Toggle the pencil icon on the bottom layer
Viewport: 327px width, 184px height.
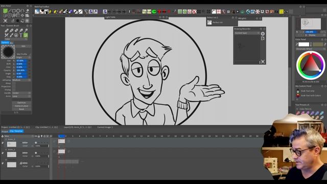3,164
